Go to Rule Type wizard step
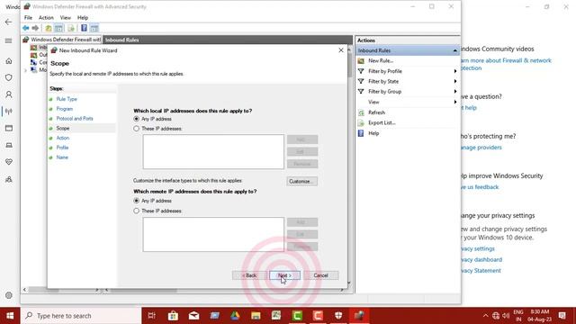This screenshot has width=576, height=324. click(67, 99)
